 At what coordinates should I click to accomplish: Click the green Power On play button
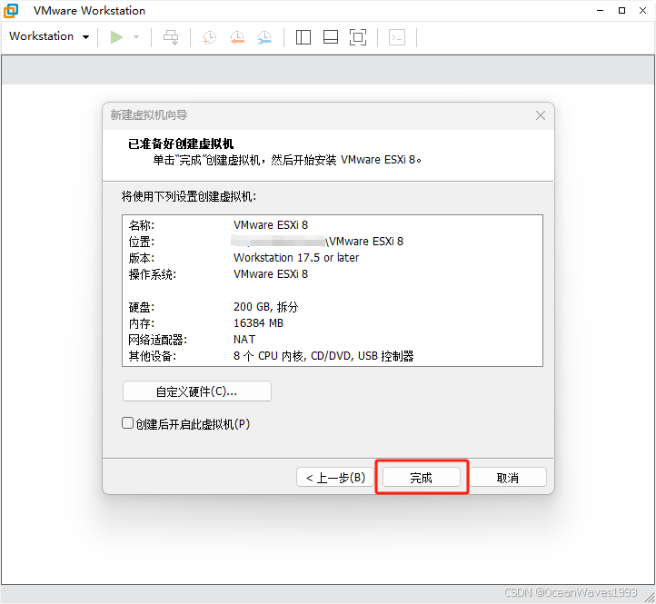116,37
